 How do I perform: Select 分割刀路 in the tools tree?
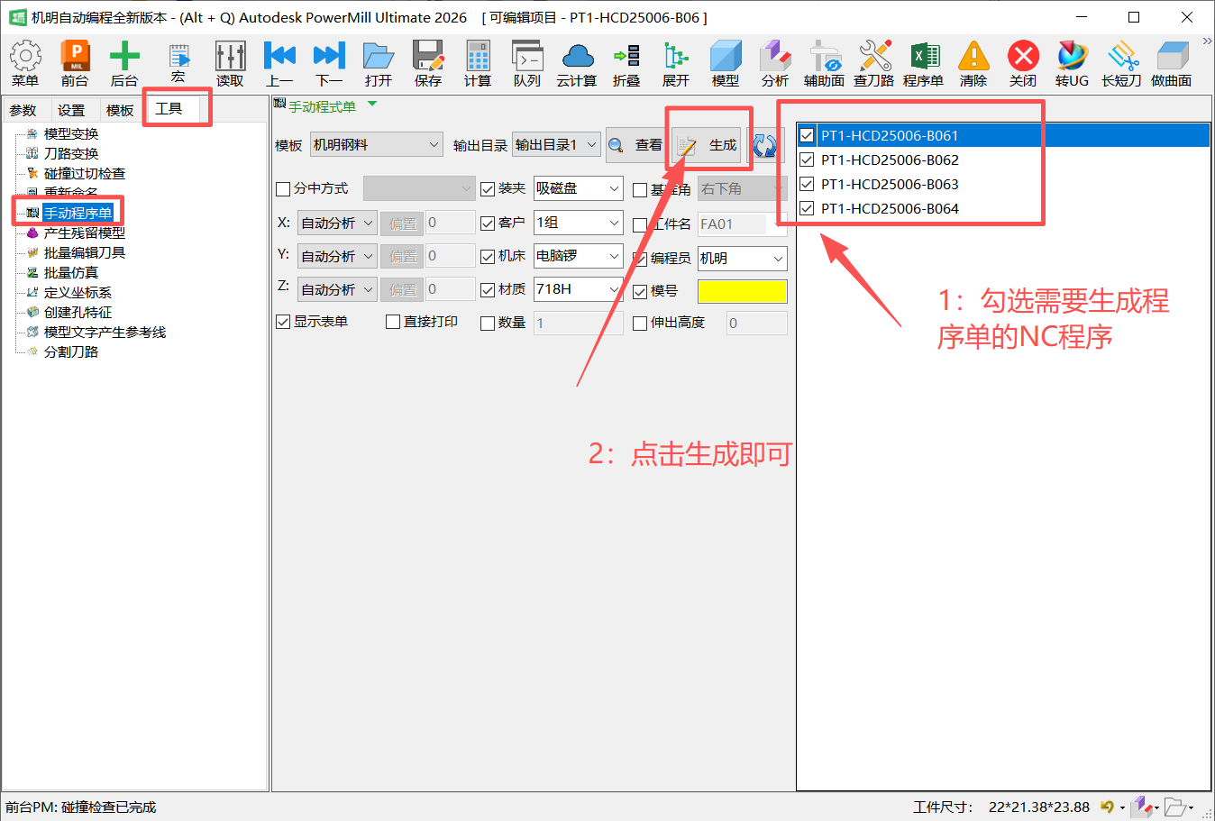tap(71, 351)
